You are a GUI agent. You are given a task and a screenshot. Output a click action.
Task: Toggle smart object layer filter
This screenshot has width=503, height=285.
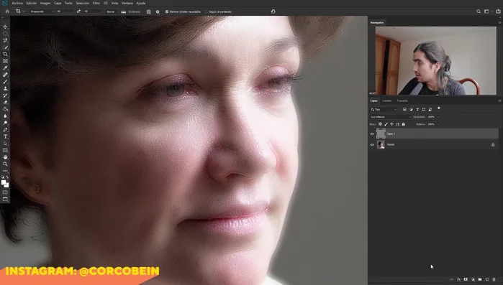pyautogui.click(x=430, y=109)
